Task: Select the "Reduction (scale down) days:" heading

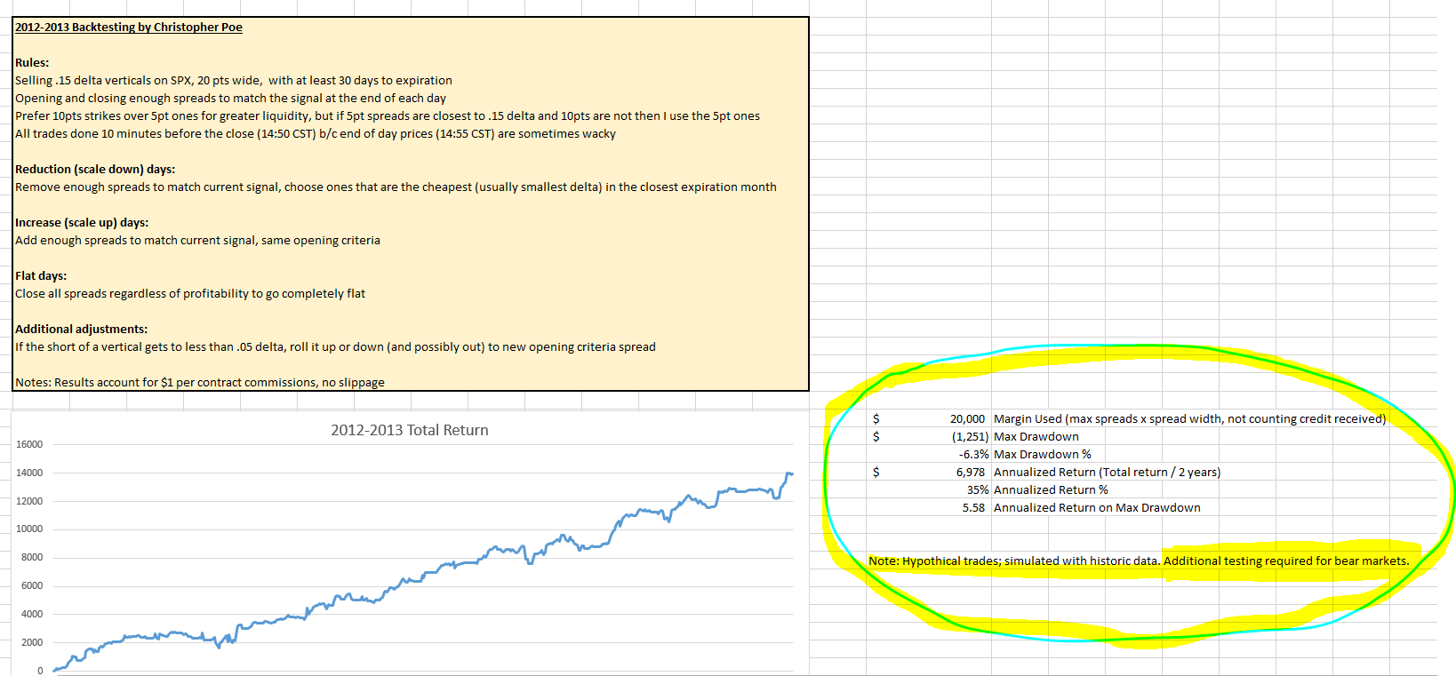Action: click(x=95, y=170)
